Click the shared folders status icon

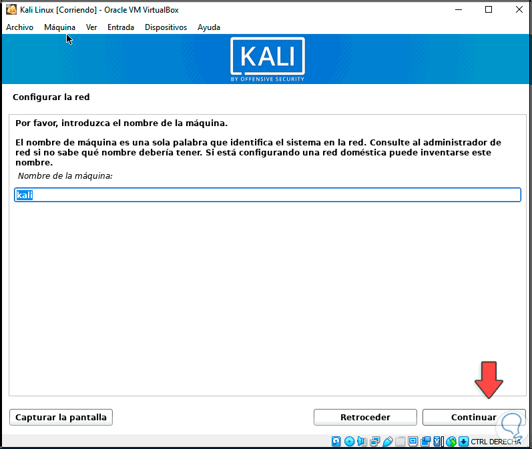click(401, 441)
